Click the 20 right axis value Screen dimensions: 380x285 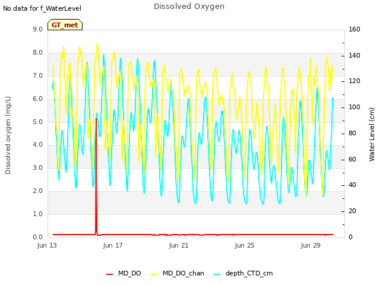pos(352,211)
